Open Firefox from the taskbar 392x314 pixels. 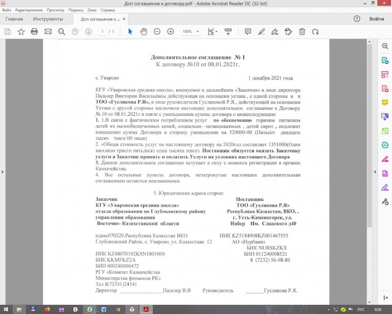click(x=47, y=309)
